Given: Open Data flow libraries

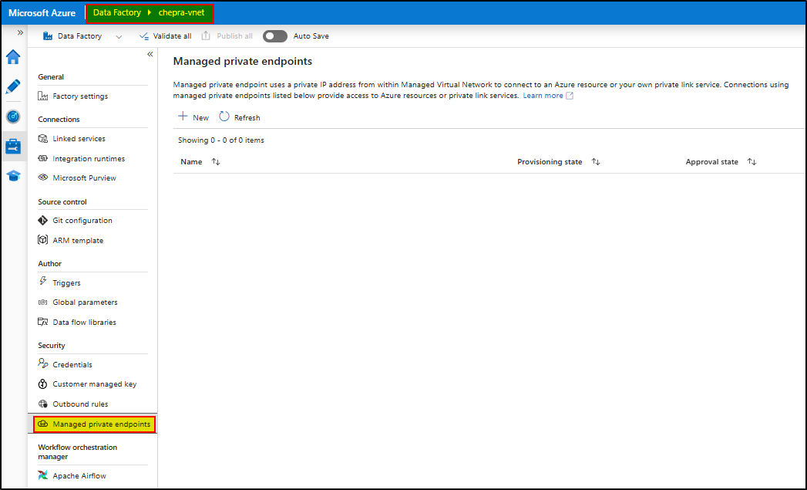Looking at the screenshot, I should (85, 323).
